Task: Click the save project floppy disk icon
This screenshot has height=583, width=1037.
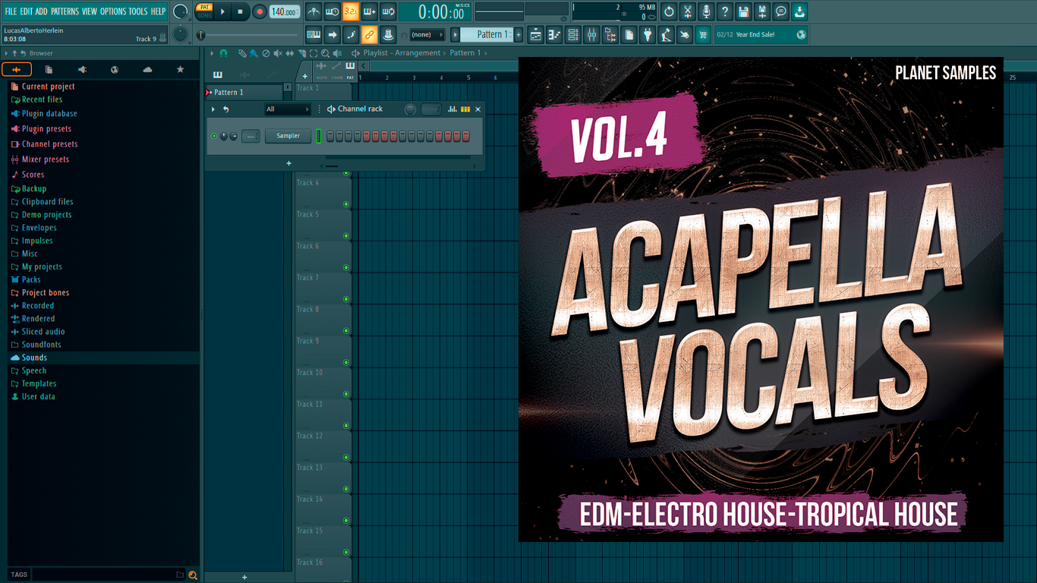Action: coord(744,11)
